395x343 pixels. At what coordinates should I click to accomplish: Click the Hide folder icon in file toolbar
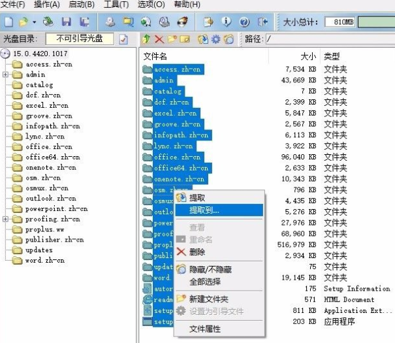tap(229, 39)
